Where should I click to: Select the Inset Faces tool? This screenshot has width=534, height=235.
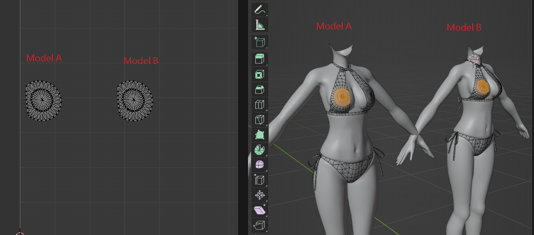pos(260,74)
